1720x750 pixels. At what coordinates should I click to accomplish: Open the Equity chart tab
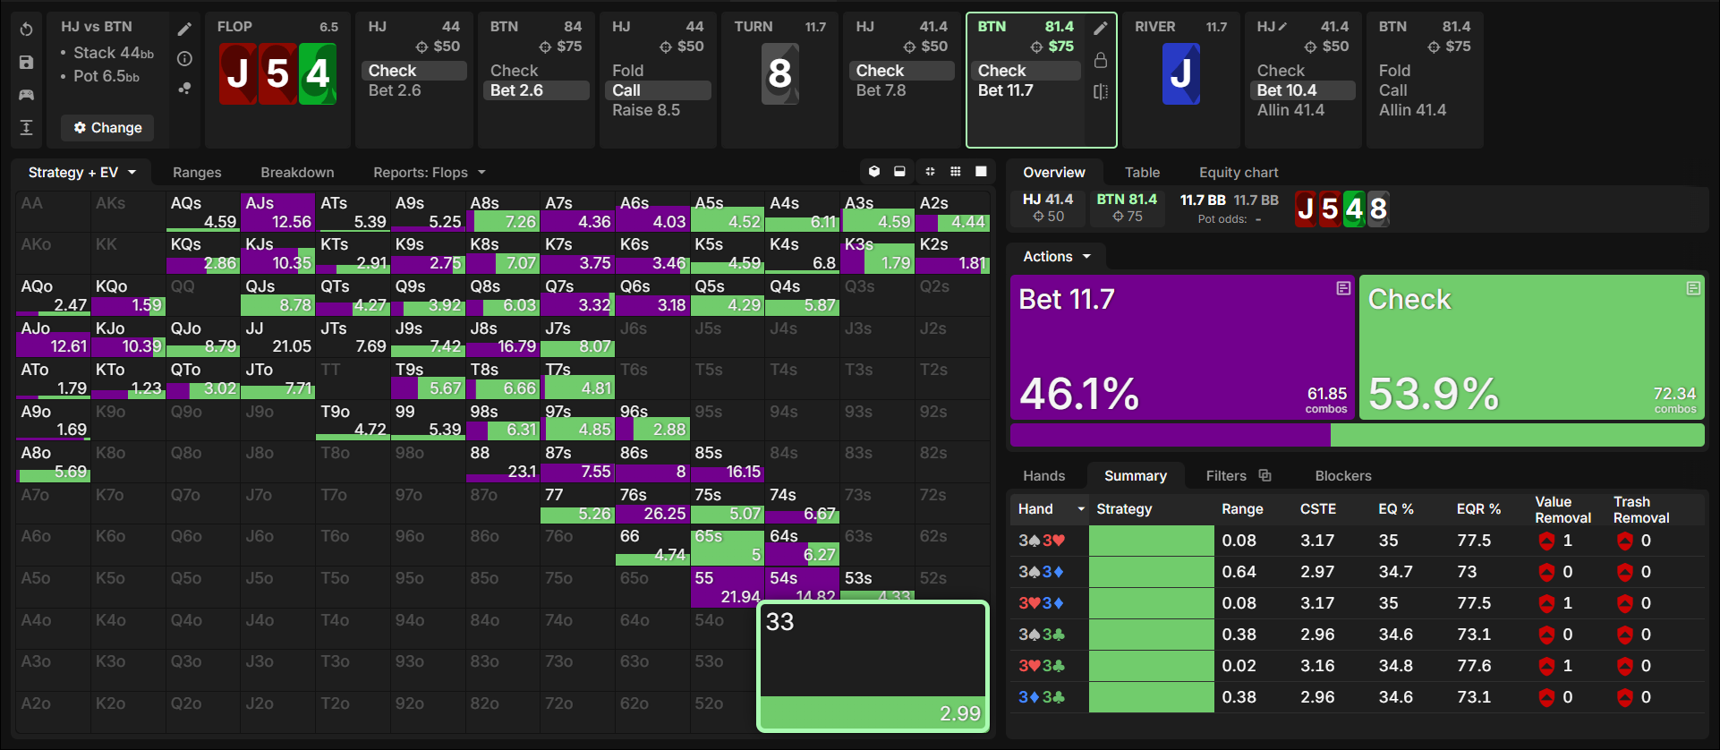coord(1239,173)
